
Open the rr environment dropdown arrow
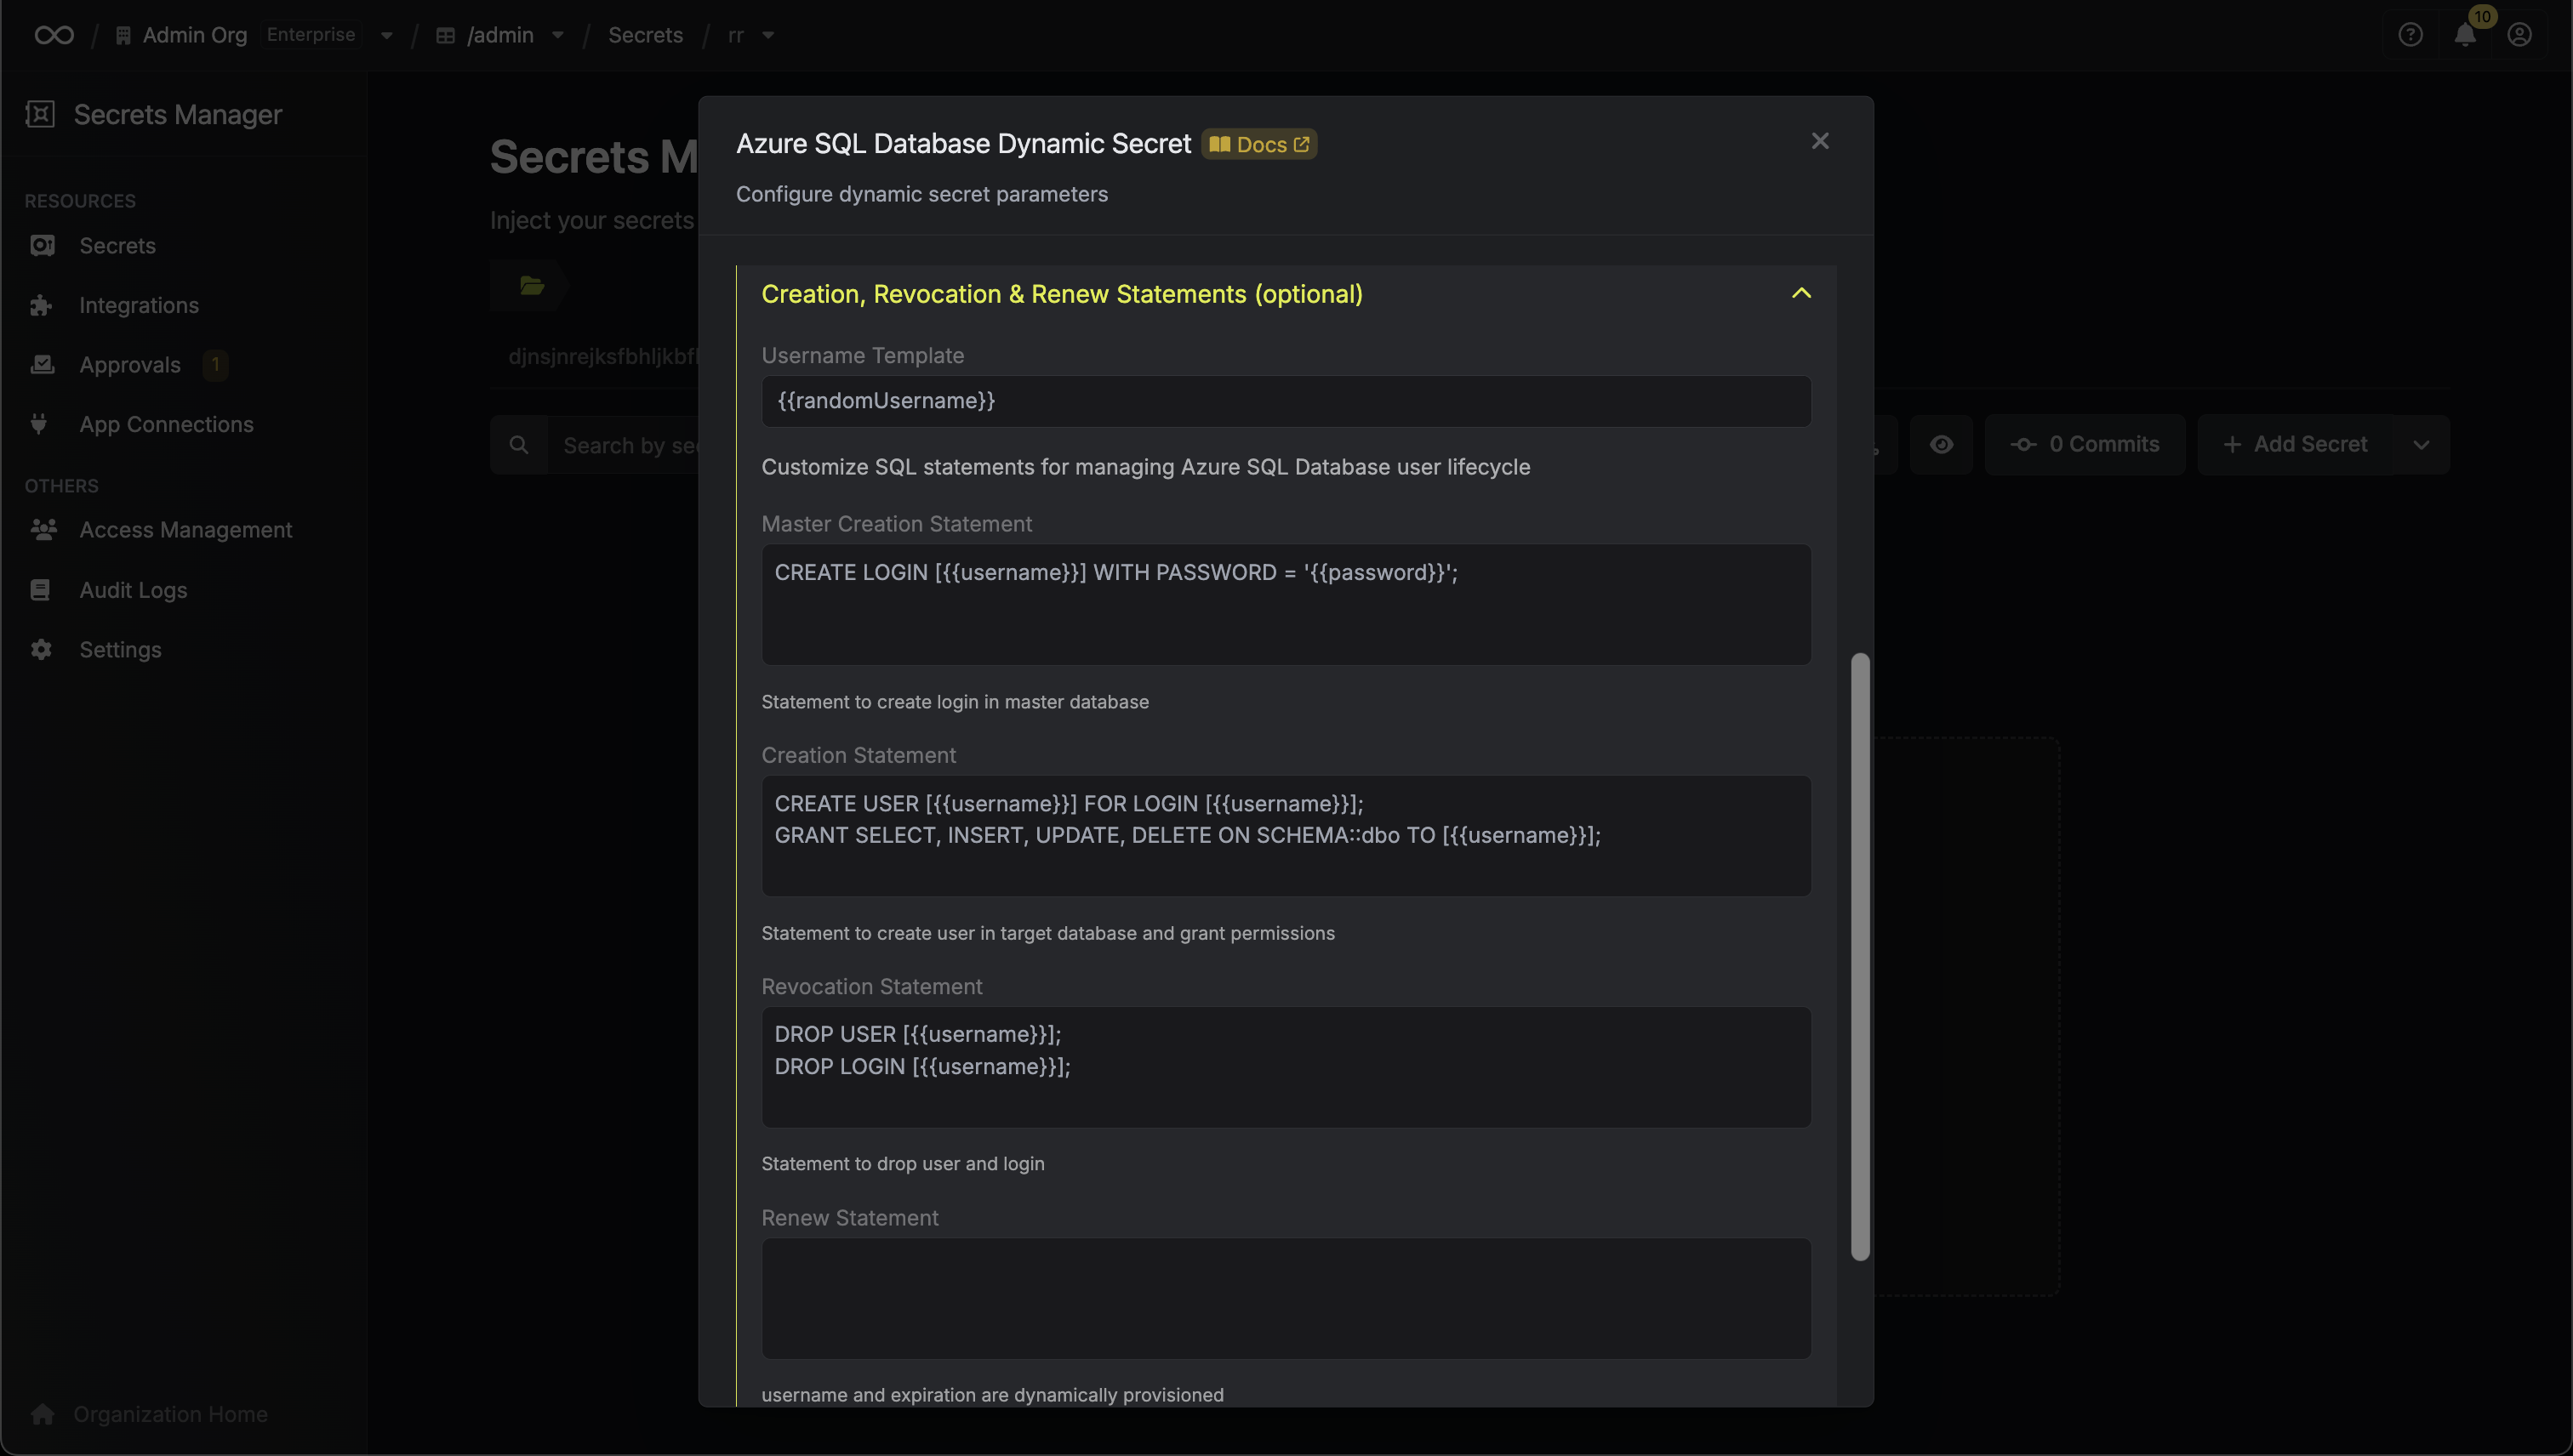click(768, 35)
